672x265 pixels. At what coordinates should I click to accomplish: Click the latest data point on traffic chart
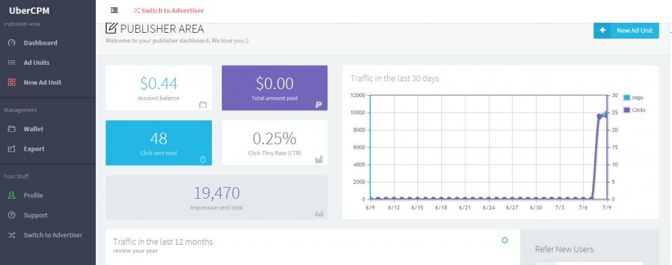point(606,113)
